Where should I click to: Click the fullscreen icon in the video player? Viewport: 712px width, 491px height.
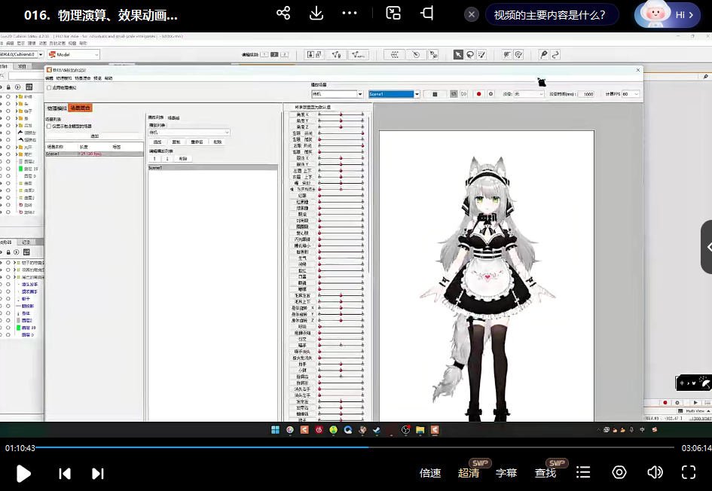coord(689,473)
